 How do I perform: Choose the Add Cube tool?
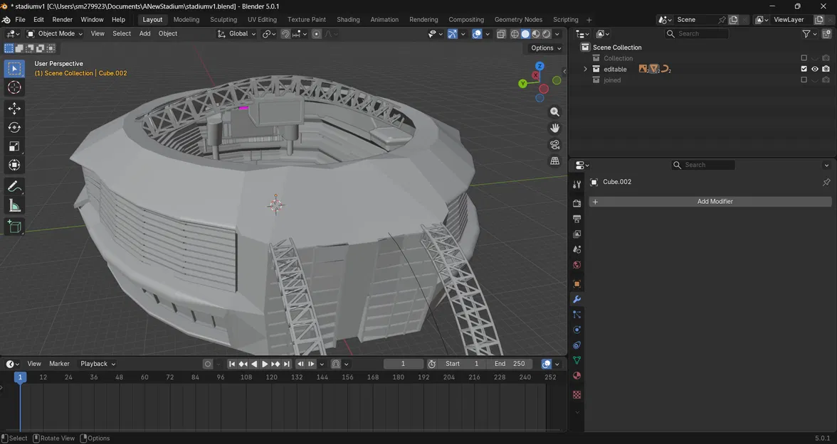pyautogui.click(x=14, y=227)
